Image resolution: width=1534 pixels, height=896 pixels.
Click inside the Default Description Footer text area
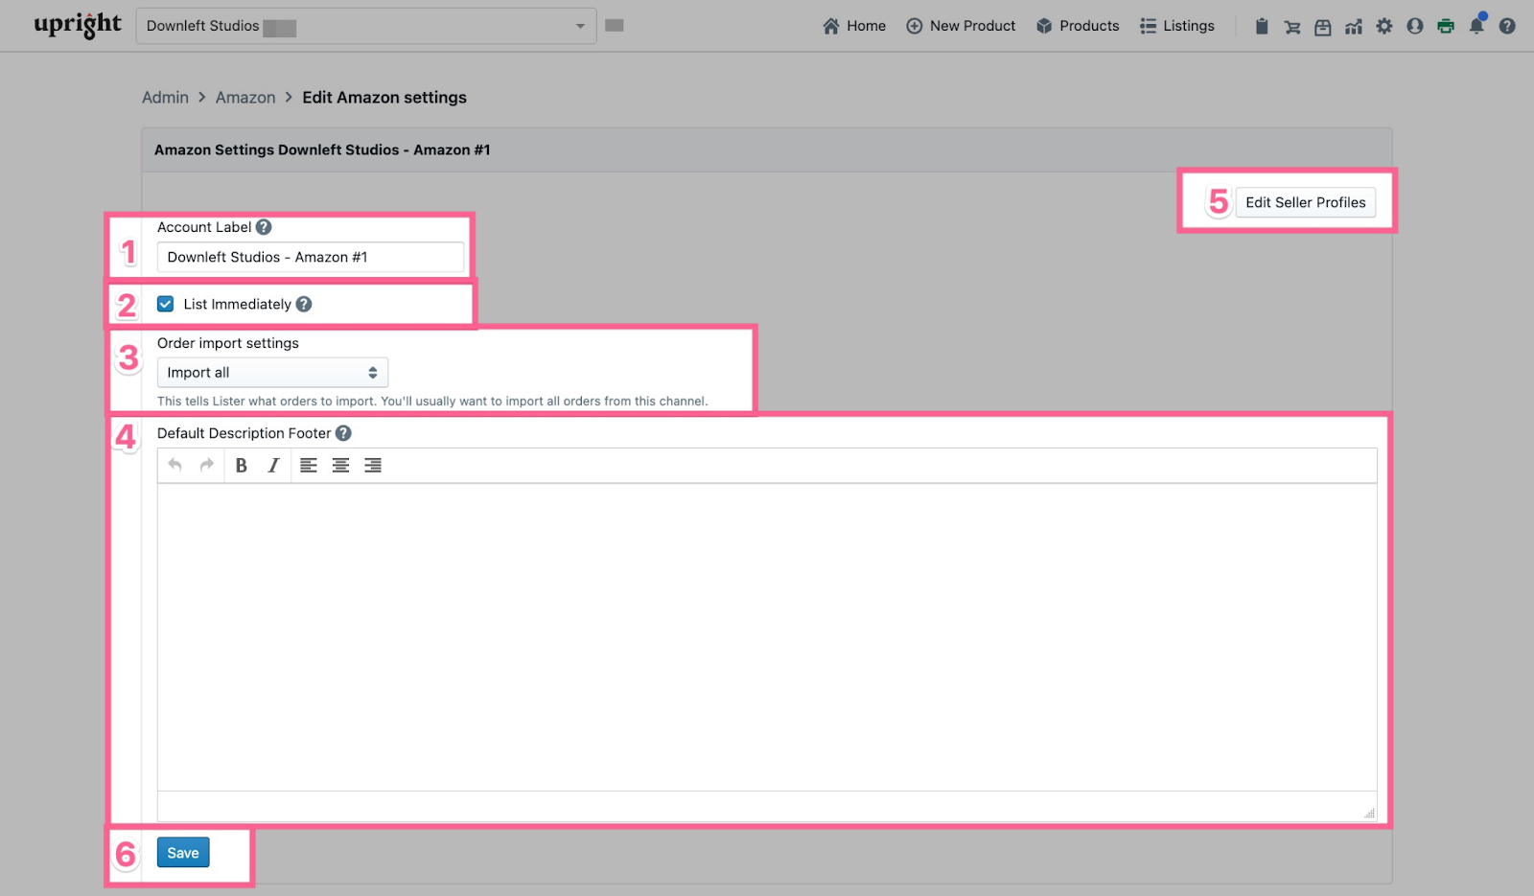click(767, 637)
